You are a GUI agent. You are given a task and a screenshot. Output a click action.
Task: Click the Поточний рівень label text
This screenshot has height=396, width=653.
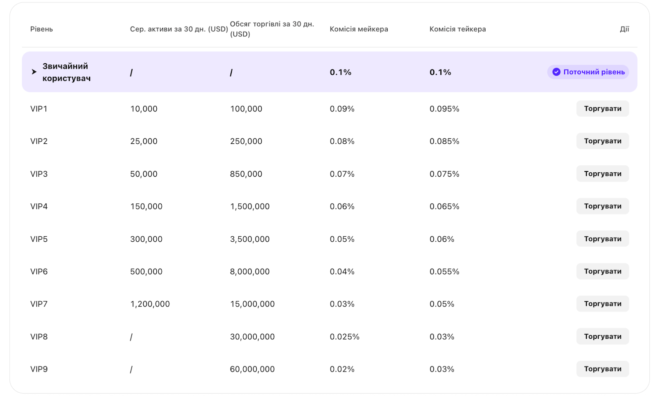[594, 72]
